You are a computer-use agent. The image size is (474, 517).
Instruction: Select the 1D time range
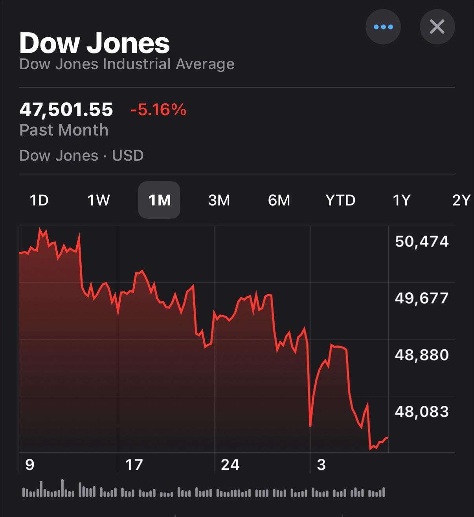tap(39, 200)
